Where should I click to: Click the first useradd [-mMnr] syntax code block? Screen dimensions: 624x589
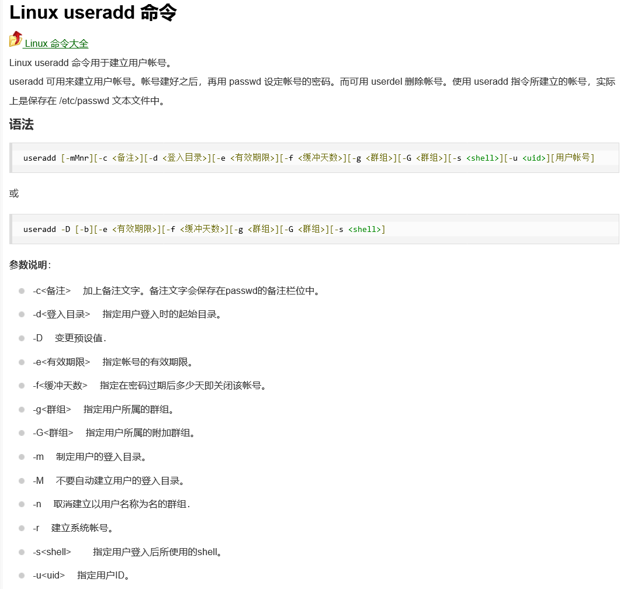(x=314, y=158)
